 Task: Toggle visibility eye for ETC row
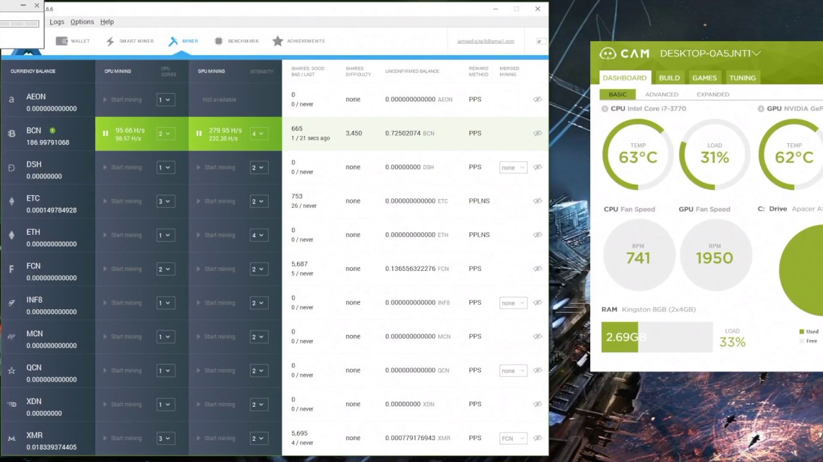coord(538,201)
